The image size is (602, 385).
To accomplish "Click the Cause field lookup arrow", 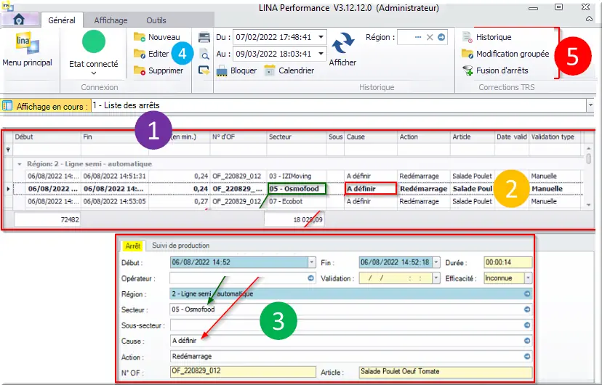I will click(527, 341).
